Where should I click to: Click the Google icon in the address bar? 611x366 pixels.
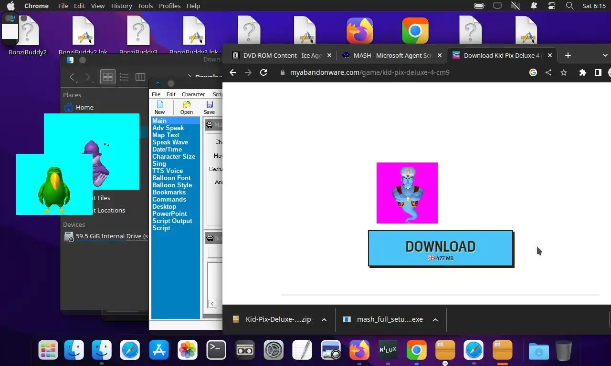point(533,72)
